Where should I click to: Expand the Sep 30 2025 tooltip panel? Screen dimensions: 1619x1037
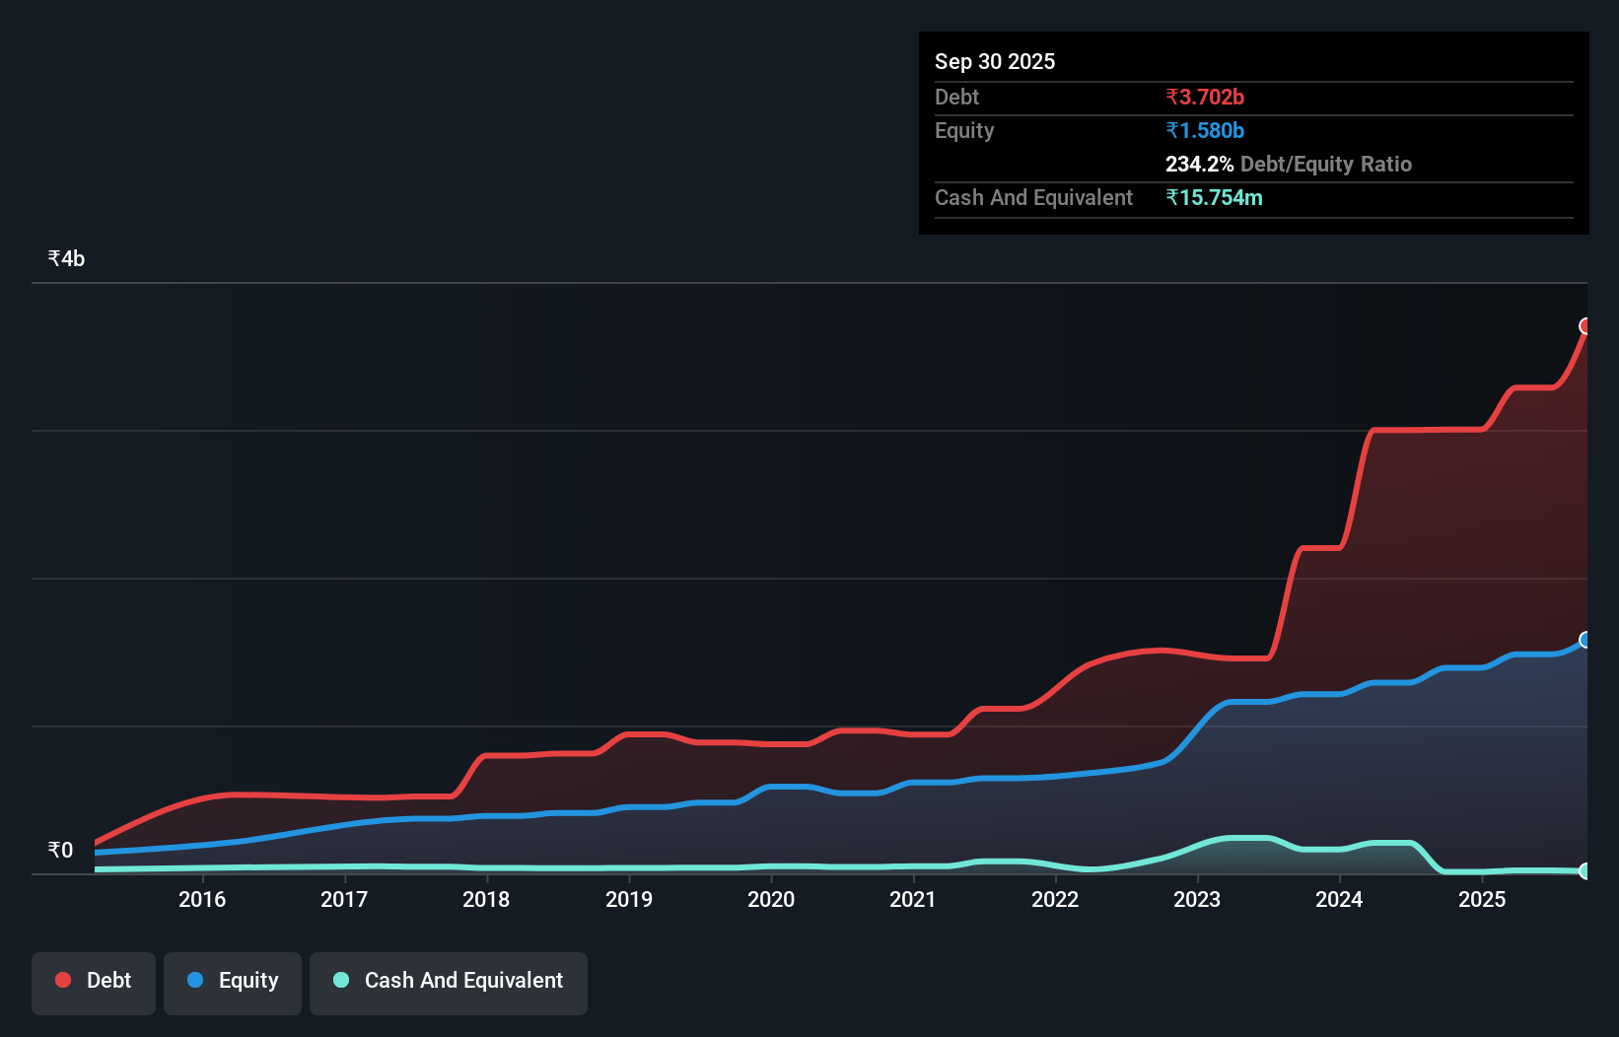pyautogui.click(x=995, y=61)
